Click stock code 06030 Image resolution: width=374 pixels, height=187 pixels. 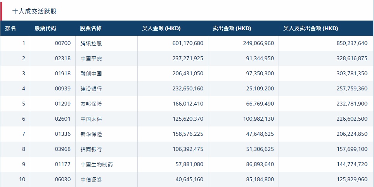(x=63, y=180)
